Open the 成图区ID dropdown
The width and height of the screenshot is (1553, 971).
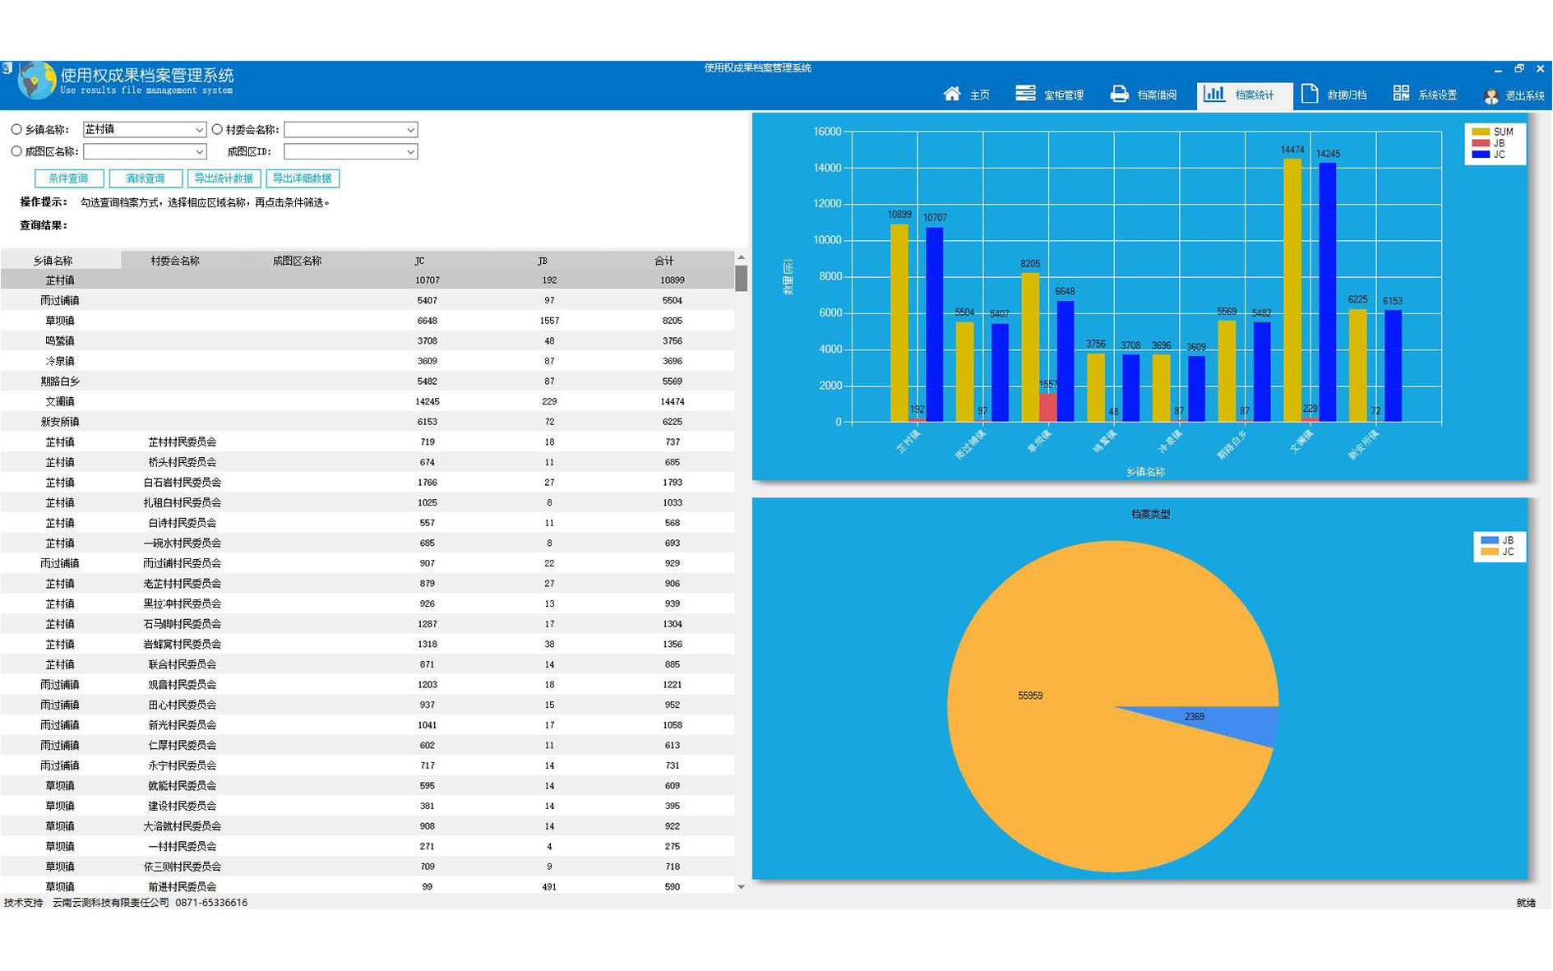[x=351, y=151]
